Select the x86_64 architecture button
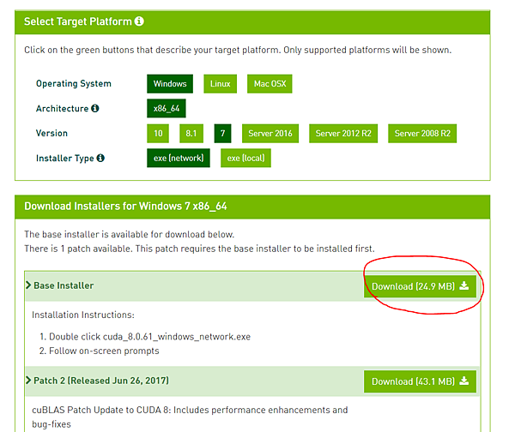Screen dimensions: 515x432 (x=167, y=108)
